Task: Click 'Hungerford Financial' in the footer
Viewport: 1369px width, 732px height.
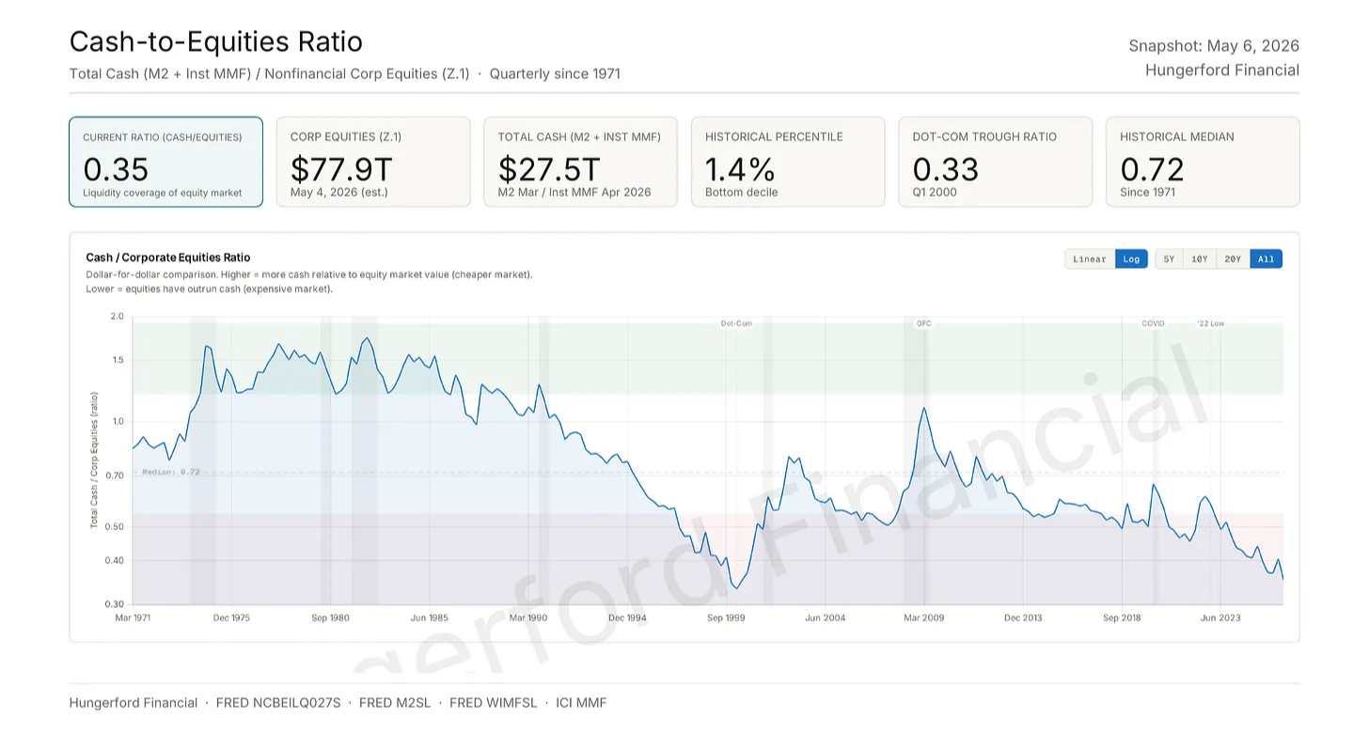Action: tap(134, 703)
